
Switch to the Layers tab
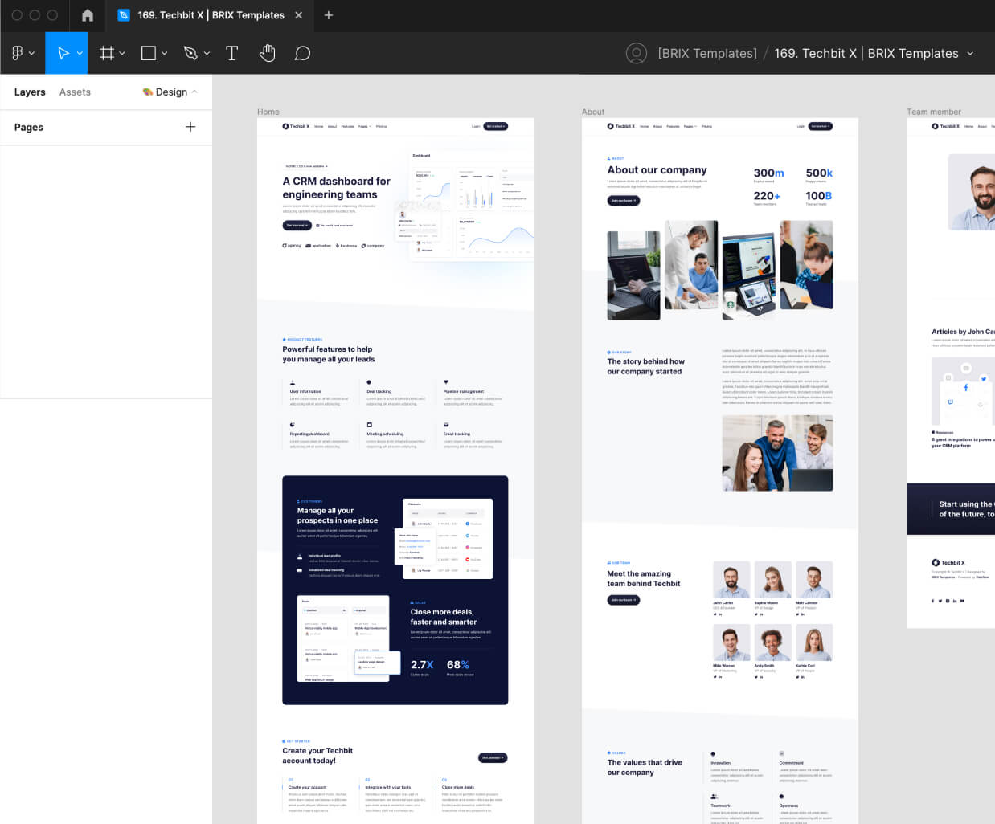[30, 92]
